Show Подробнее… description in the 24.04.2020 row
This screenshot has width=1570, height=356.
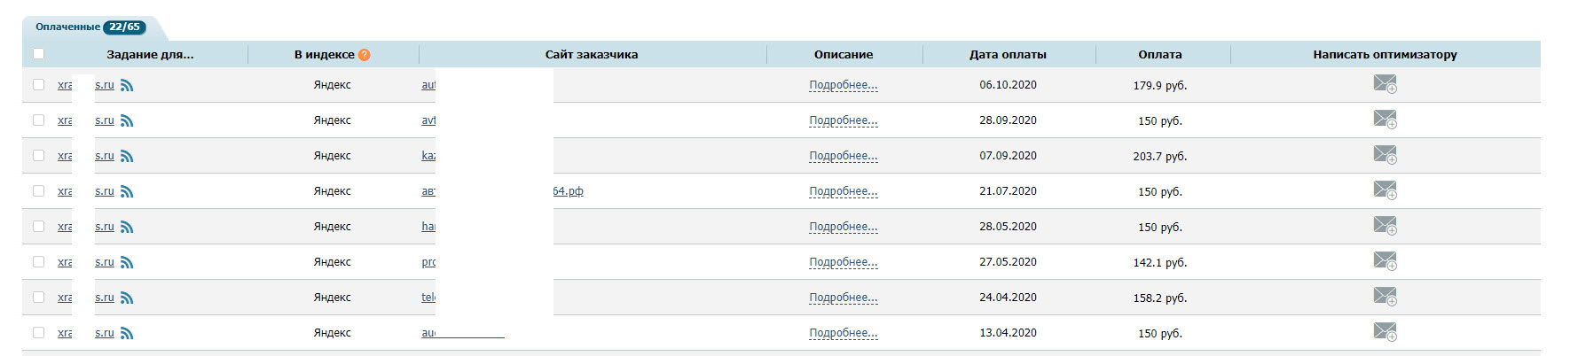(844, 298)
